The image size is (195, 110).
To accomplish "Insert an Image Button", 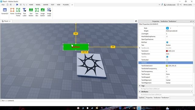I will (x=43, y=12).
